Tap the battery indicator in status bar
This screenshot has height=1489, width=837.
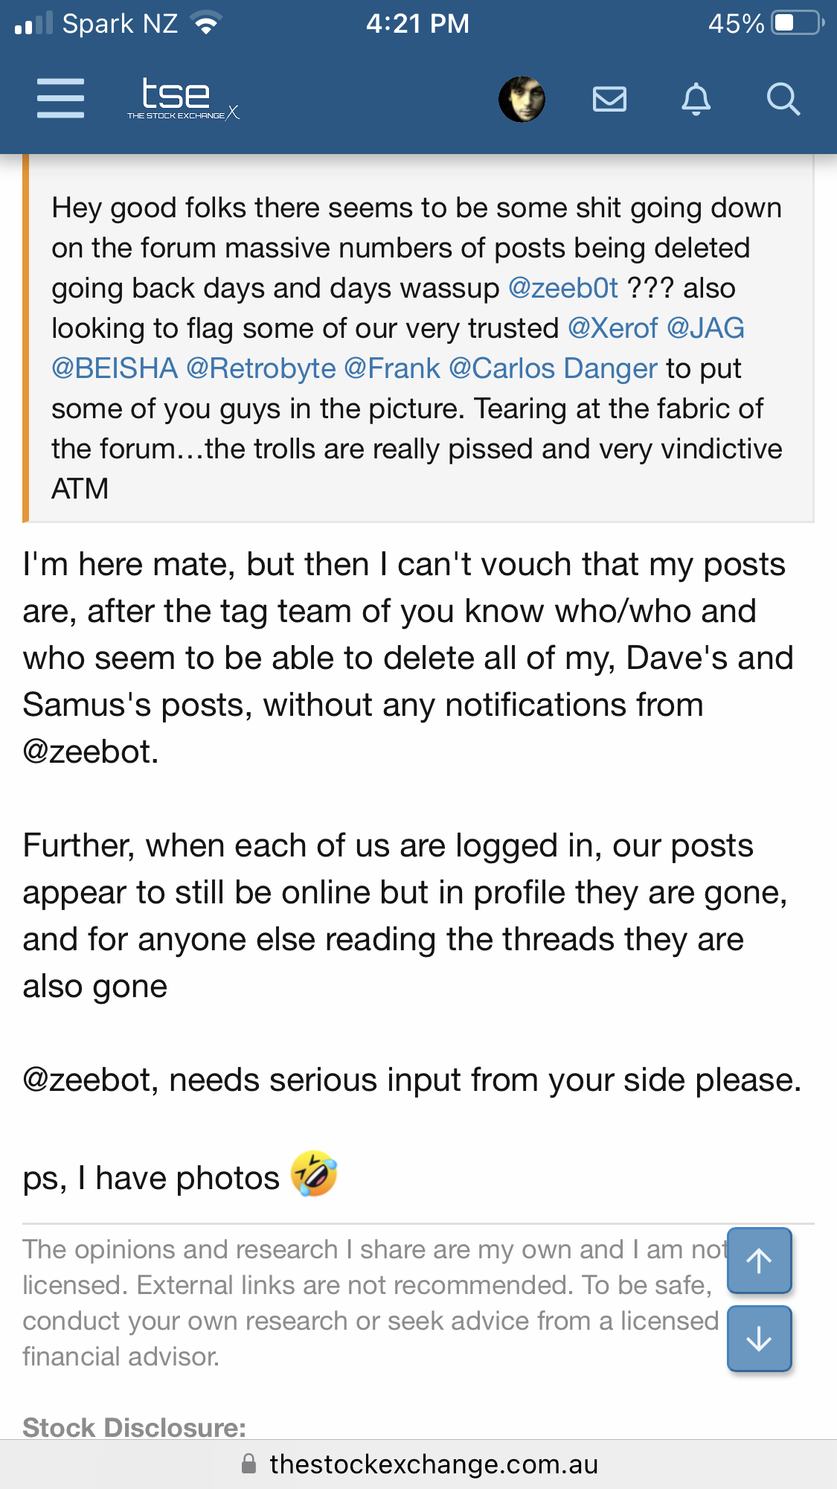[798, 23]
